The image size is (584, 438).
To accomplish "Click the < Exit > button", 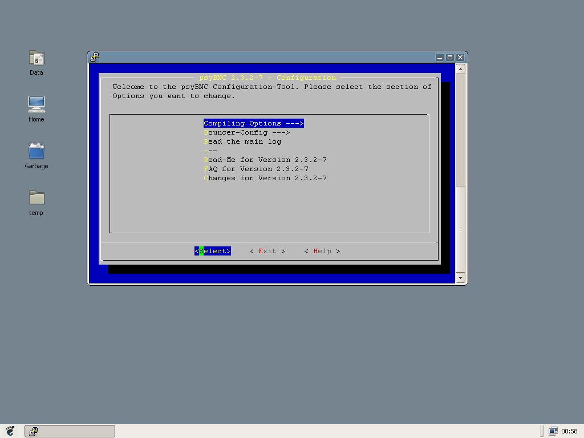I will click(x=267, y=251).
